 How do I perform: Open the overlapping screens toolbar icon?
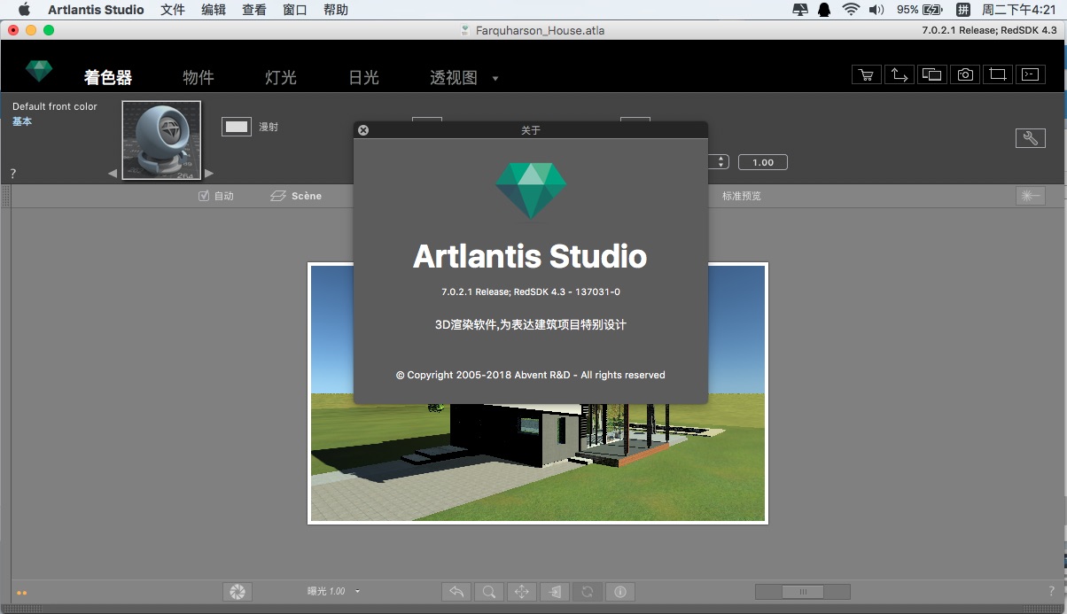point(931,74)
